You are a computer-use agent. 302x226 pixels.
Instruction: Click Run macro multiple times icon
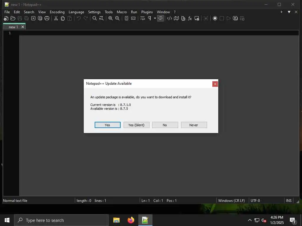coord(235,19)
